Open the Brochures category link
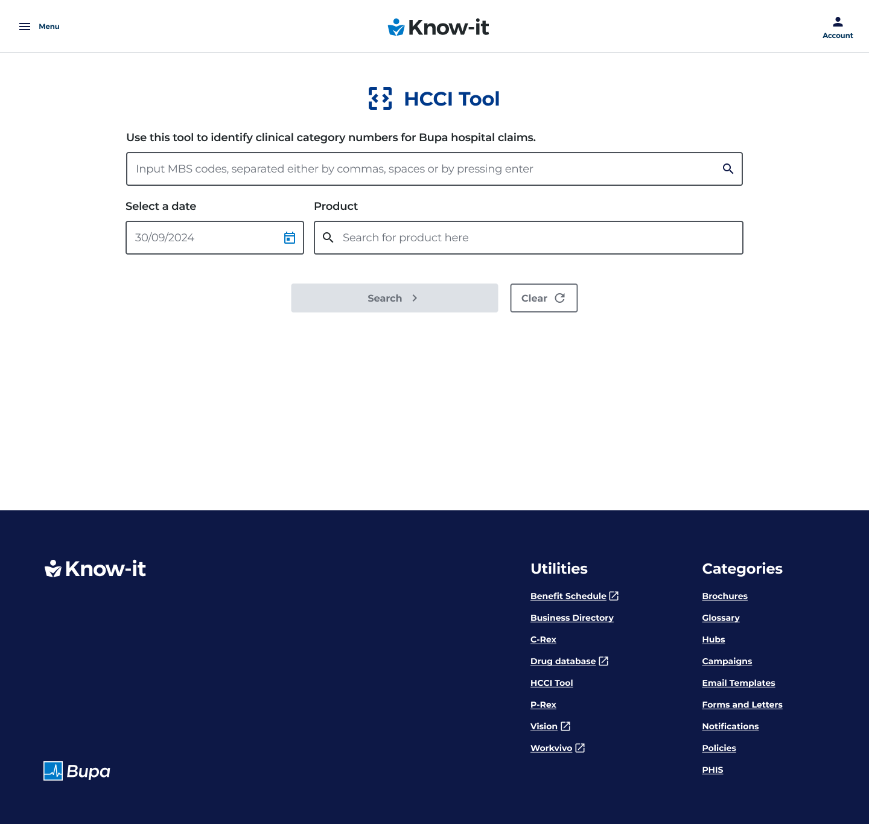The width and height of the screenshot is (869, 824). pos(724,596)
